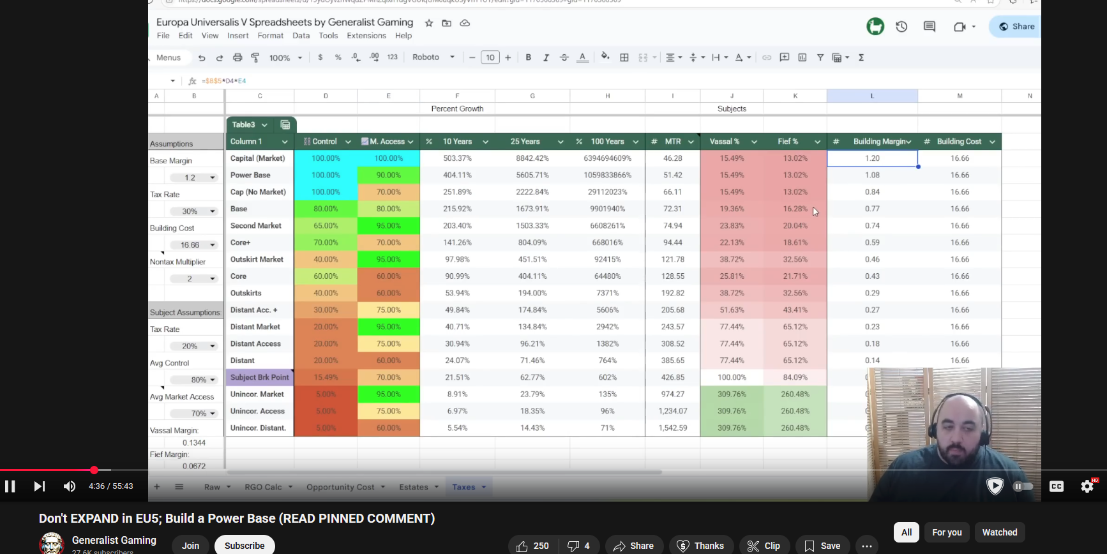Screen dimensions: 1107x554
Task: Skip to next video
Action: tap(40, 486)
